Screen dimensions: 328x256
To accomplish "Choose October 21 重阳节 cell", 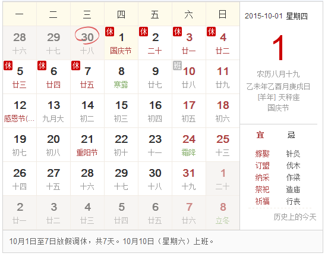I will coord(87,145).
